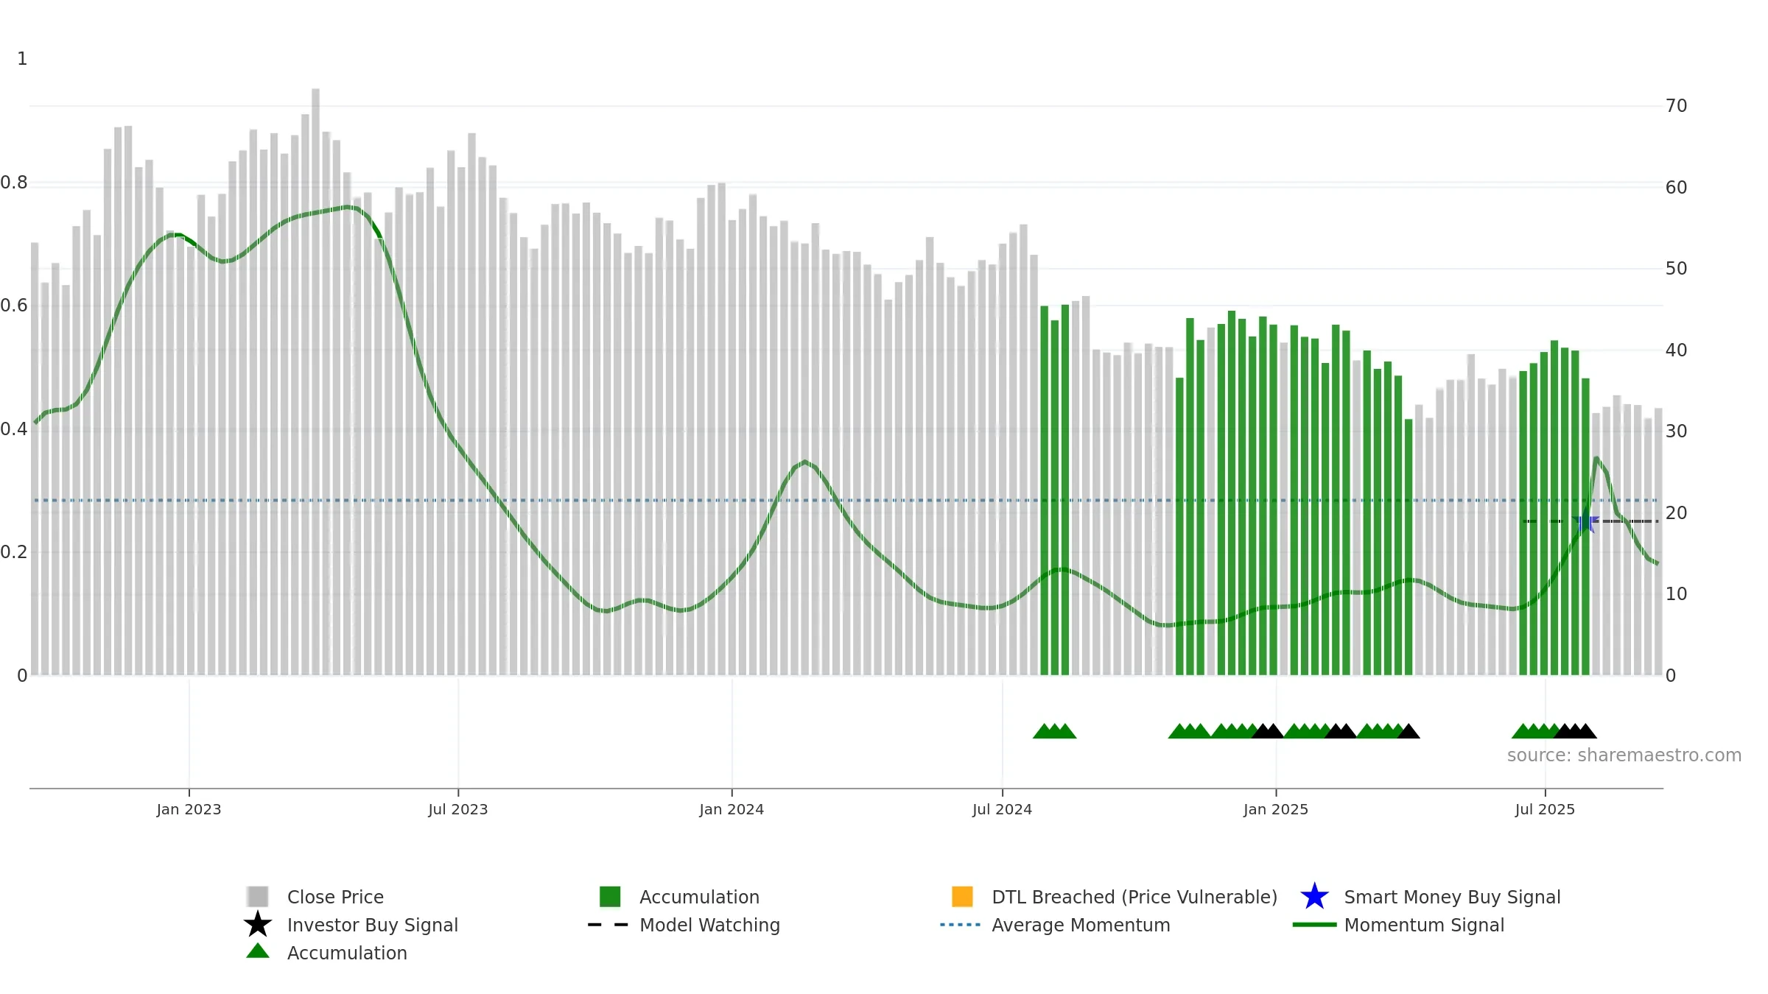
Task: Click the blue Smart Money Buy Signal star in legend
Action: pyautogui.click(x=1314, y=897)
